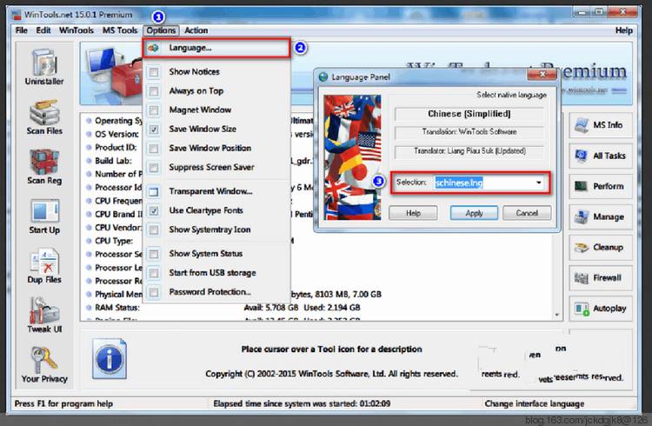Enable the Show Notices option

(153, 72)
